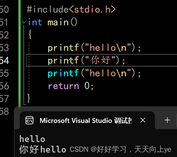Select the Microsoft Visual Studio debug console tab
The height and width of the screenshot is (157, 177).
click(x=87, y=120)
